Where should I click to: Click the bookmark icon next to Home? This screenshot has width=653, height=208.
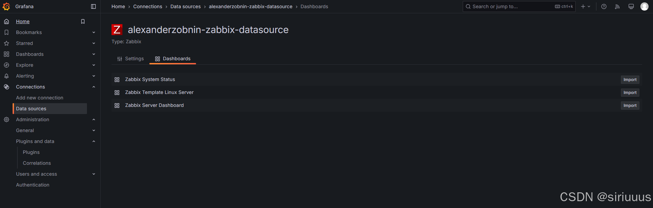83,21
